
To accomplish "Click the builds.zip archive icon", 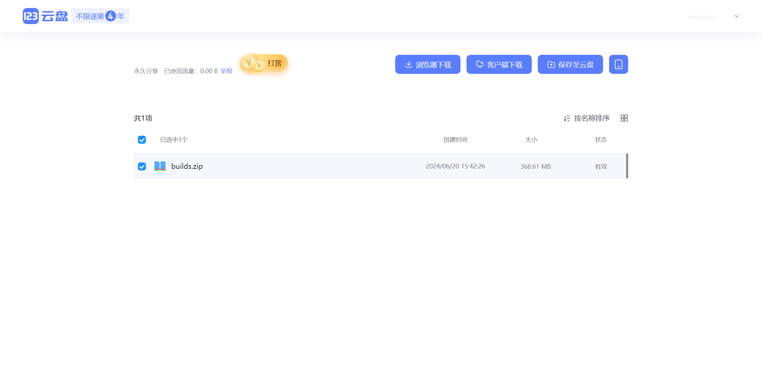I will coord(160,166).
